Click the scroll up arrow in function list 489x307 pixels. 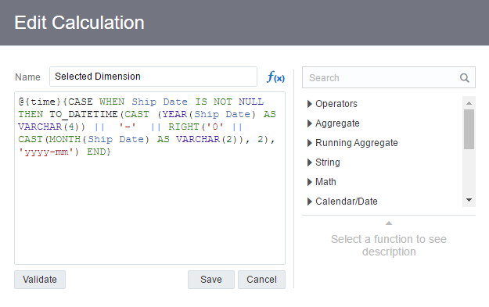(x=469, y=103)
